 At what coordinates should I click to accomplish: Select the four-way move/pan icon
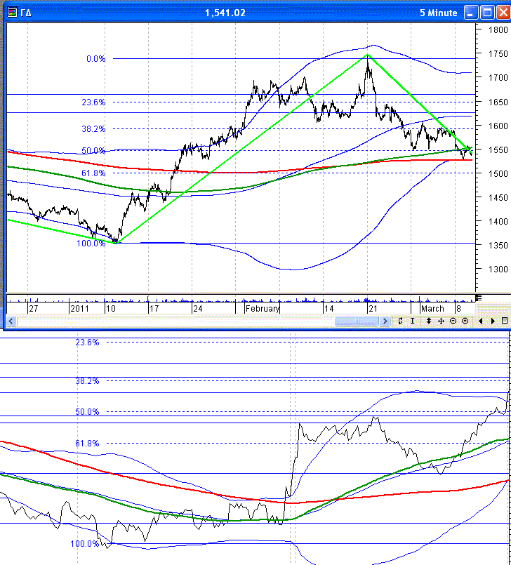tap(441, 321)
